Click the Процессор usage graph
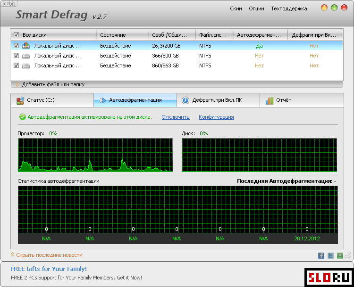 click(x=95, y=155)
